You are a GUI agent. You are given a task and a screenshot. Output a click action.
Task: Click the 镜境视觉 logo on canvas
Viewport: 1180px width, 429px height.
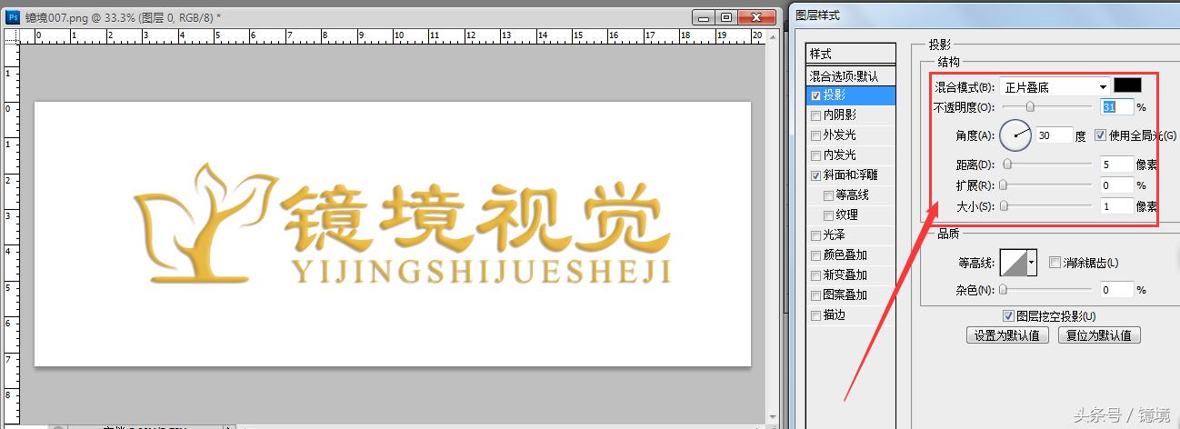point(403,224)
